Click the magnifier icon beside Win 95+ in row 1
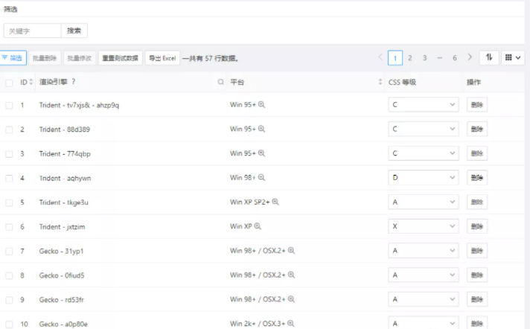The width and height of the screenshot is (530, 329). 261,104
